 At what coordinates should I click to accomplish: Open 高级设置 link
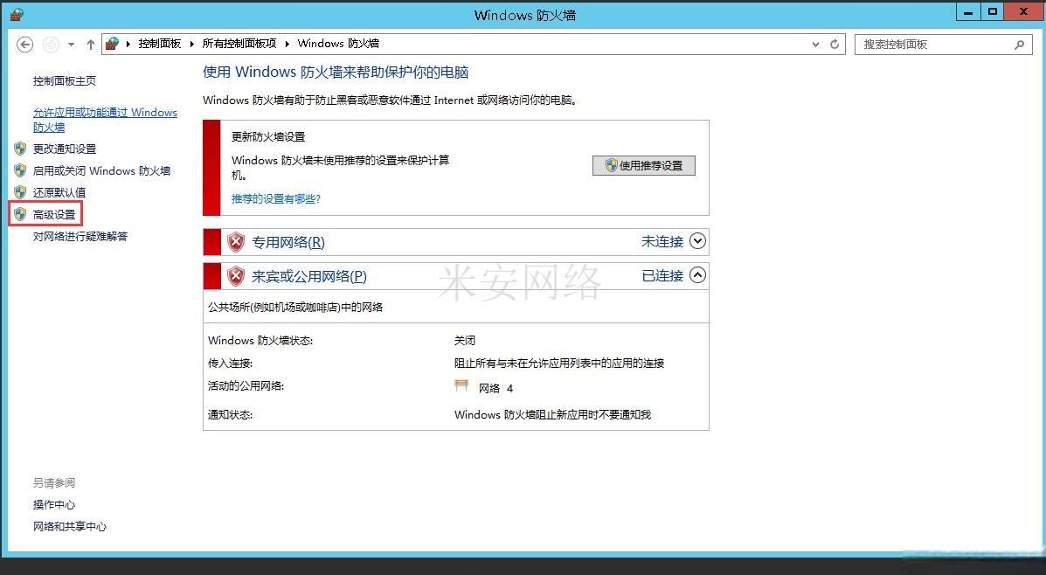tap(54, 215)
